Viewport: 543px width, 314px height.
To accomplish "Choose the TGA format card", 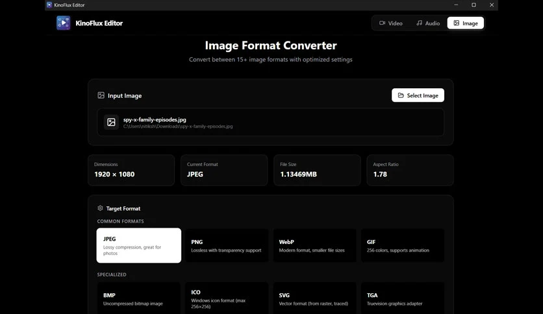I will pyautogui.click(x=403, y=299).
